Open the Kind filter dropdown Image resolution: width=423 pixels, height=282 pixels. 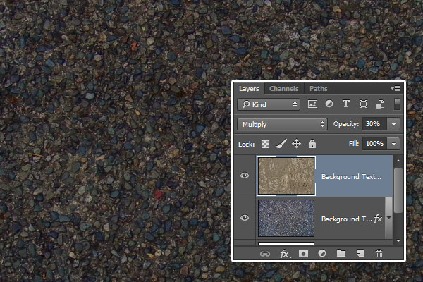tap(267, 104)
